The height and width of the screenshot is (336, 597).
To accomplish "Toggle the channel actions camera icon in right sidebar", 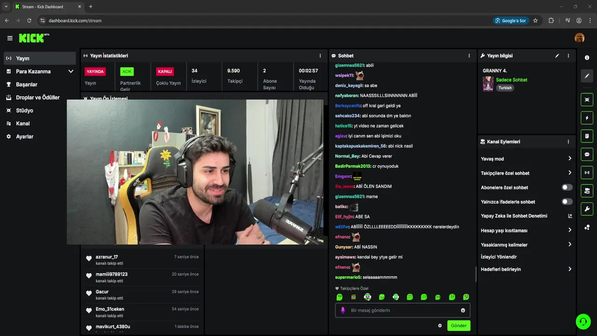I will click(x=587, y=190).
